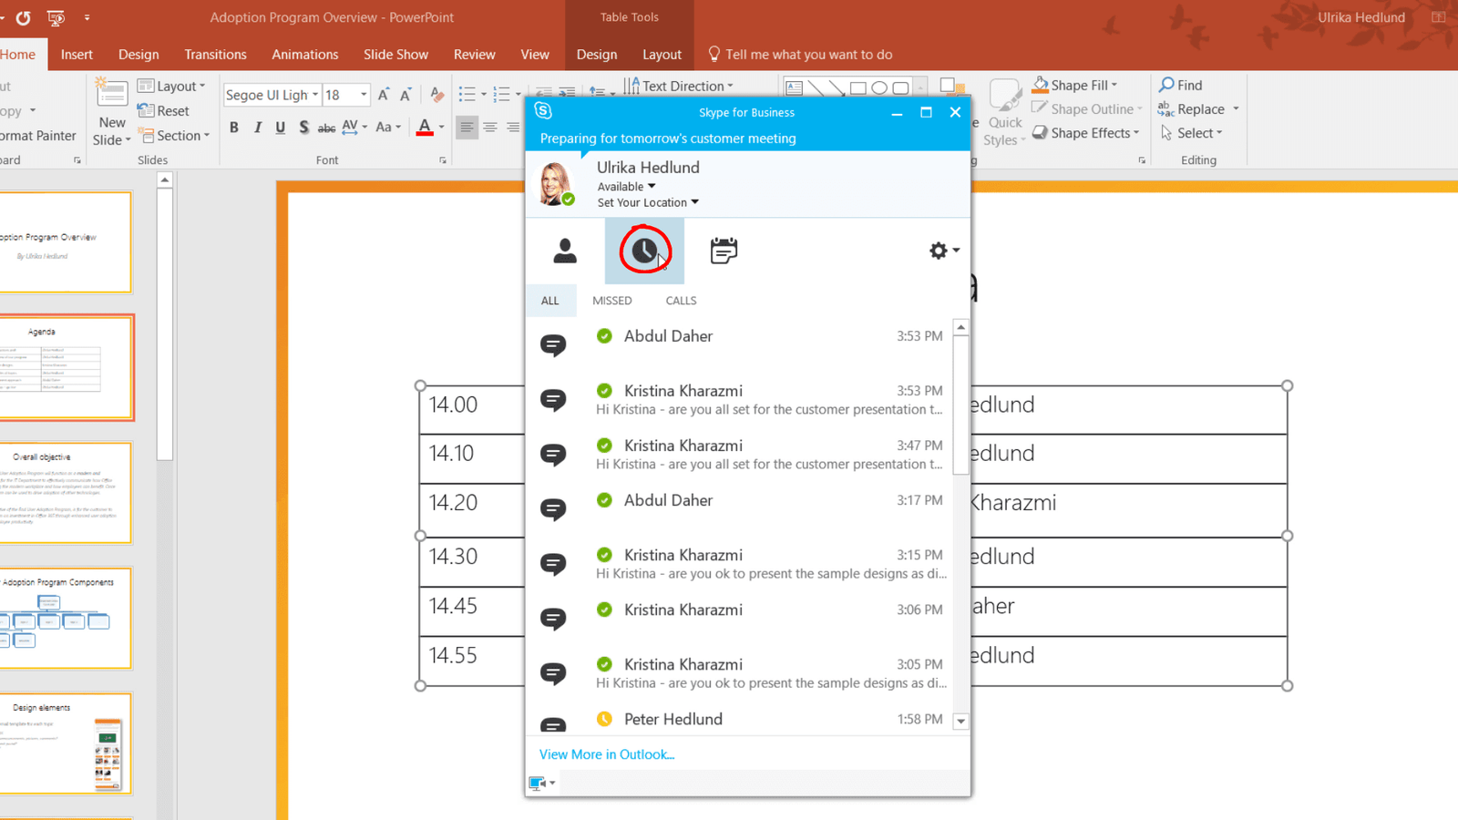The height and width of the screenshot is (820, 1458).
Task: Open the Shape Fill dropdown
Action: click(x=1075, y=85)
